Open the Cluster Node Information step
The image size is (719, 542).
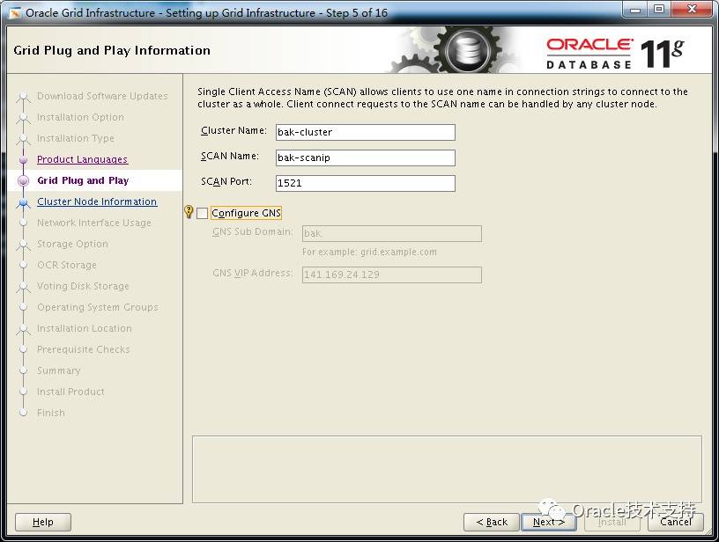97,201
